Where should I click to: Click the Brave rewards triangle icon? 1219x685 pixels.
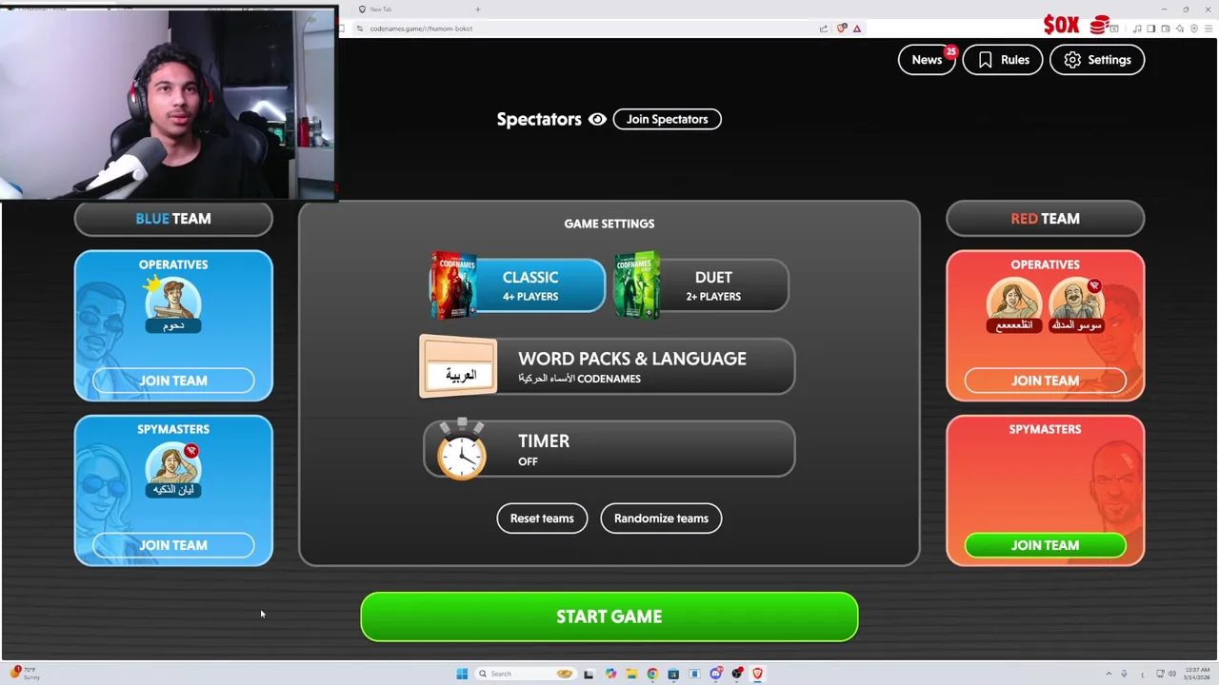[x=857, y=29]
